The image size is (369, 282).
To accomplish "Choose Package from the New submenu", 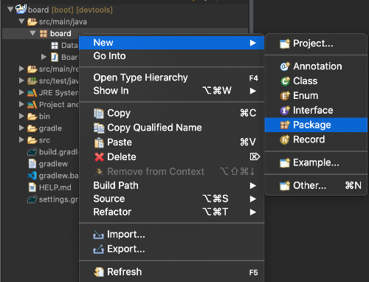I will point(316,125).
